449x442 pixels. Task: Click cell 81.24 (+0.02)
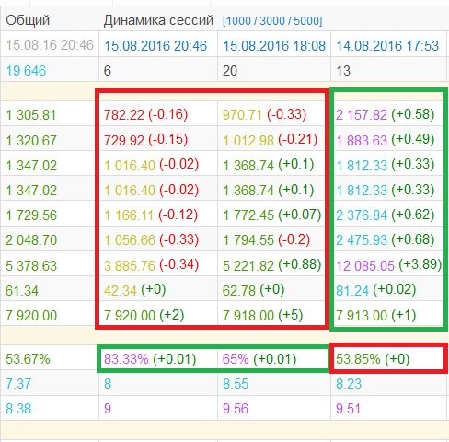pos(376,290)
